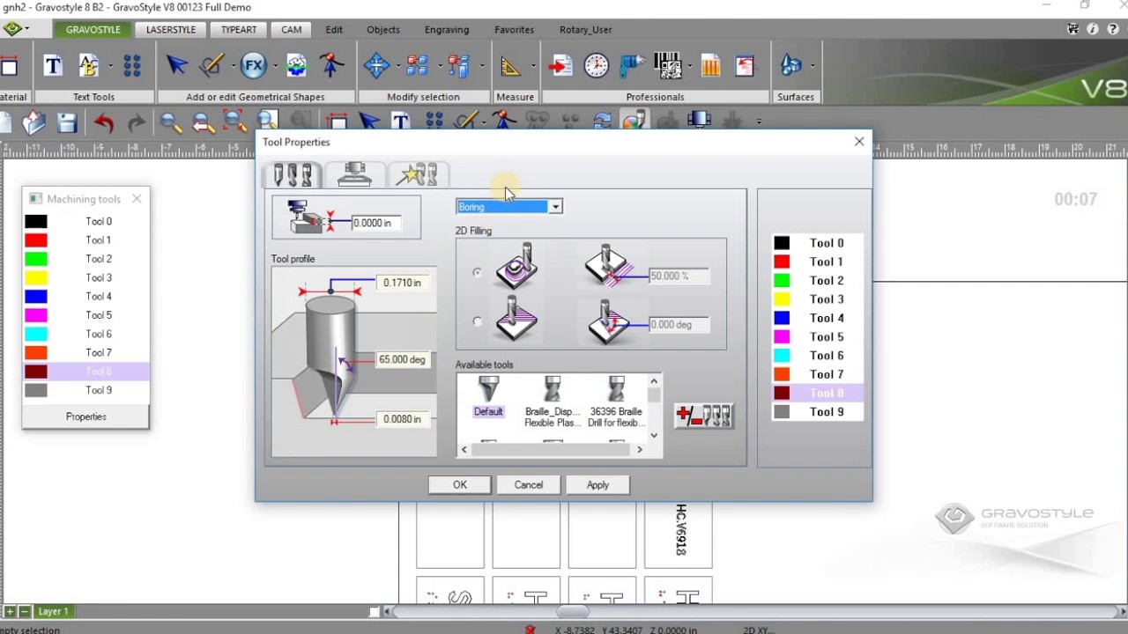The width and height of the screenshot is (1128, 634).
Task: Click the orange matrix sheet icon in Professionals
Action: 710,65
